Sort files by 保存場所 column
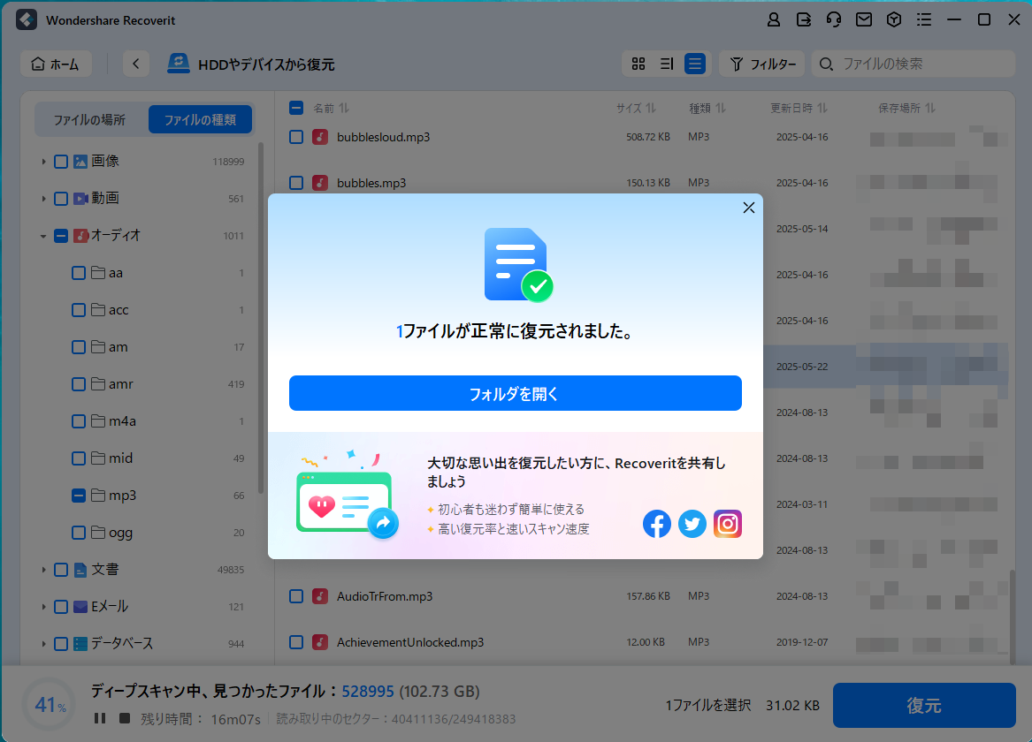1032x742 pixels. tap(906, 108)
